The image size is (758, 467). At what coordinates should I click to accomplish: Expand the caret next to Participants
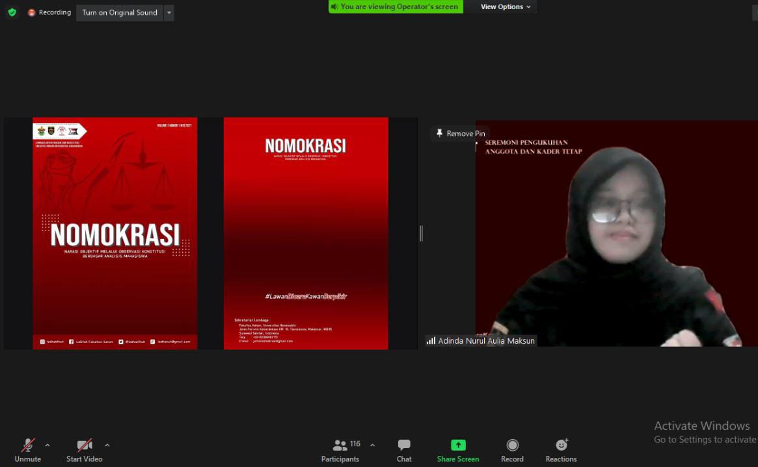[x=372, y=446]
